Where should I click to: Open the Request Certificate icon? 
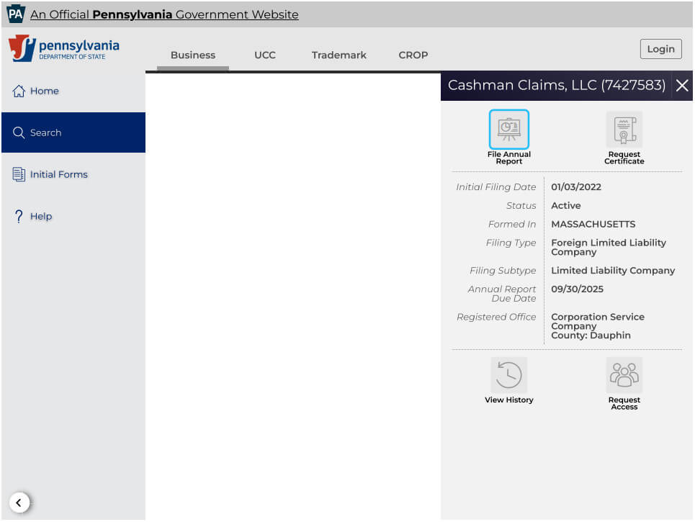(x=624, y=130)
